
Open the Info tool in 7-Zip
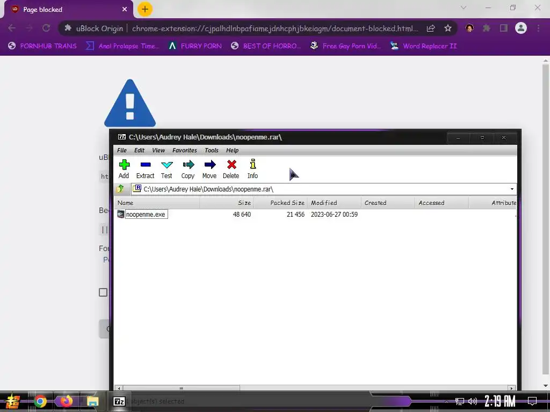(252, 169)
